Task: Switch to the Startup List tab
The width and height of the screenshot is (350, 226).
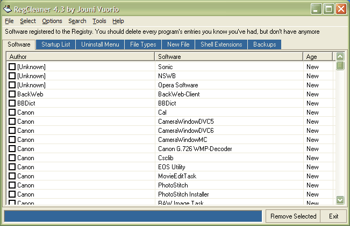Action: point(56,44)
